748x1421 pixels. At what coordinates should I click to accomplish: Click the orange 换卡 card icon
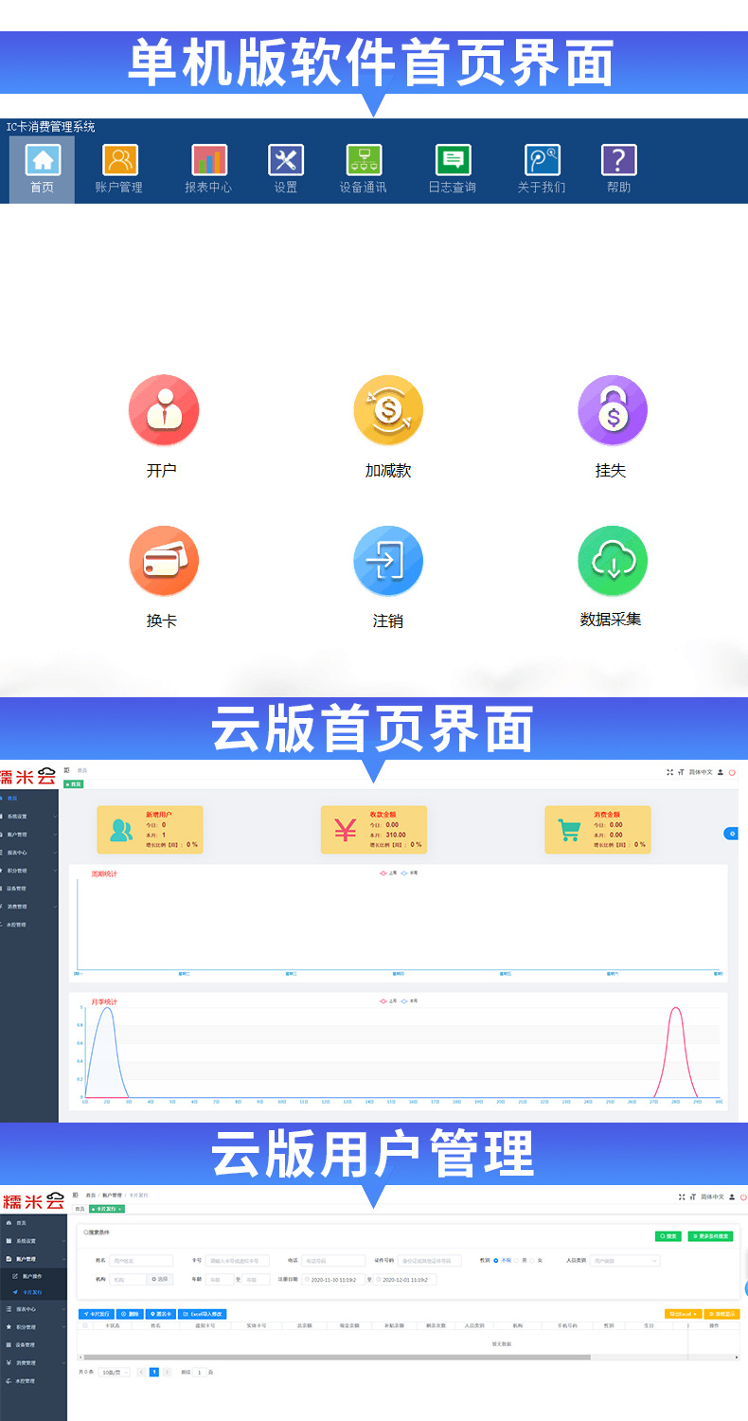(x=164, y=562)
